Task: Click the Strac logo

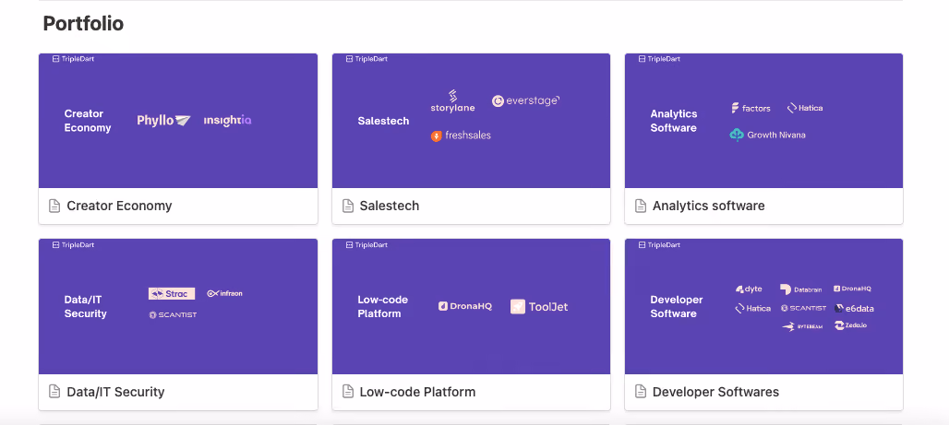Action: tap(172, 294)
